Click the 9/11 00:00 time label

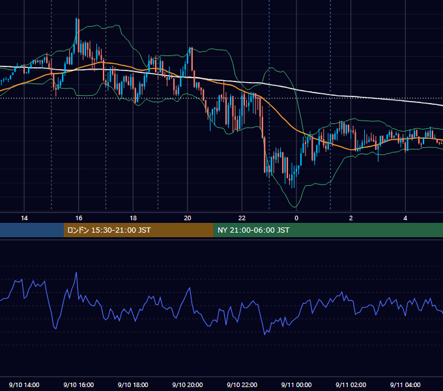(296, 384)
